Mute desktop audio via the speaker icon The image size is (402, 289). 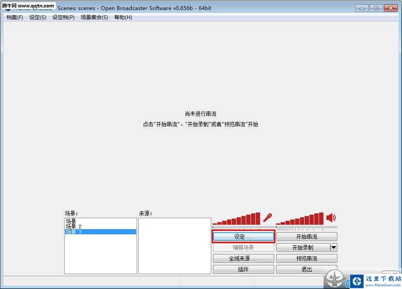330,216
